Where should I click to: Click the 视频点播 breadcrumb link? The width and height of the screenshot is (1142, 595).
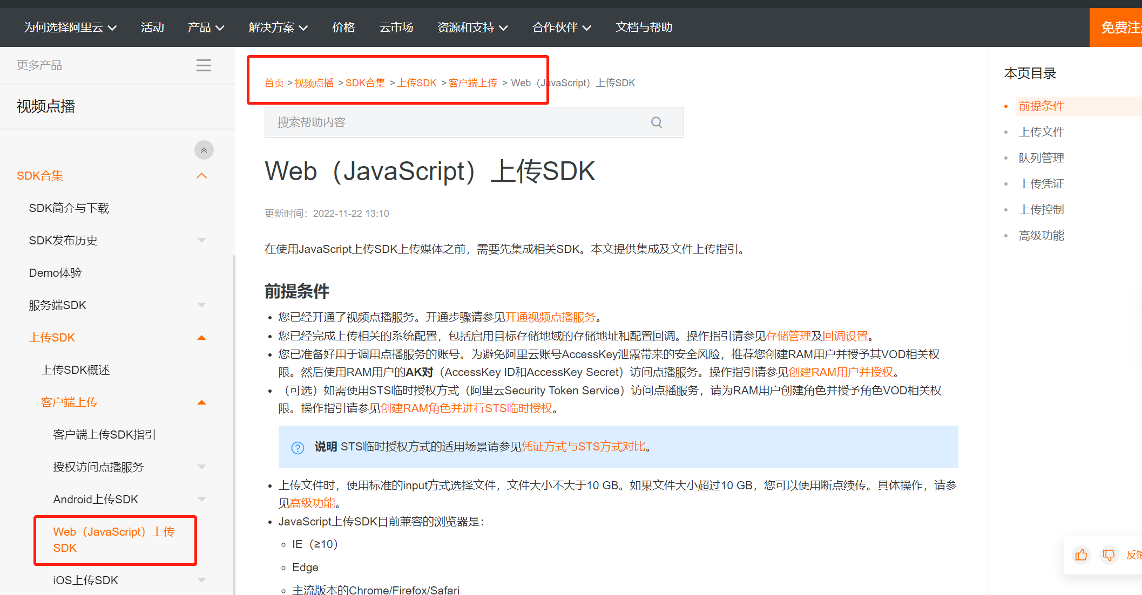pos(314,83)
